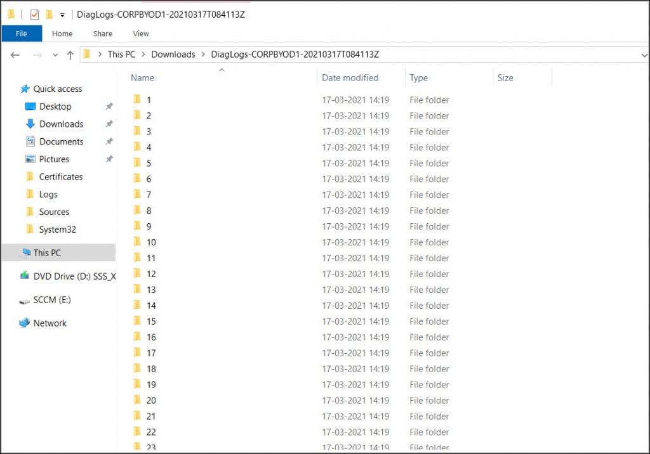Select folder named 14
Screen dimensions: 650x454
coord(151,306)
